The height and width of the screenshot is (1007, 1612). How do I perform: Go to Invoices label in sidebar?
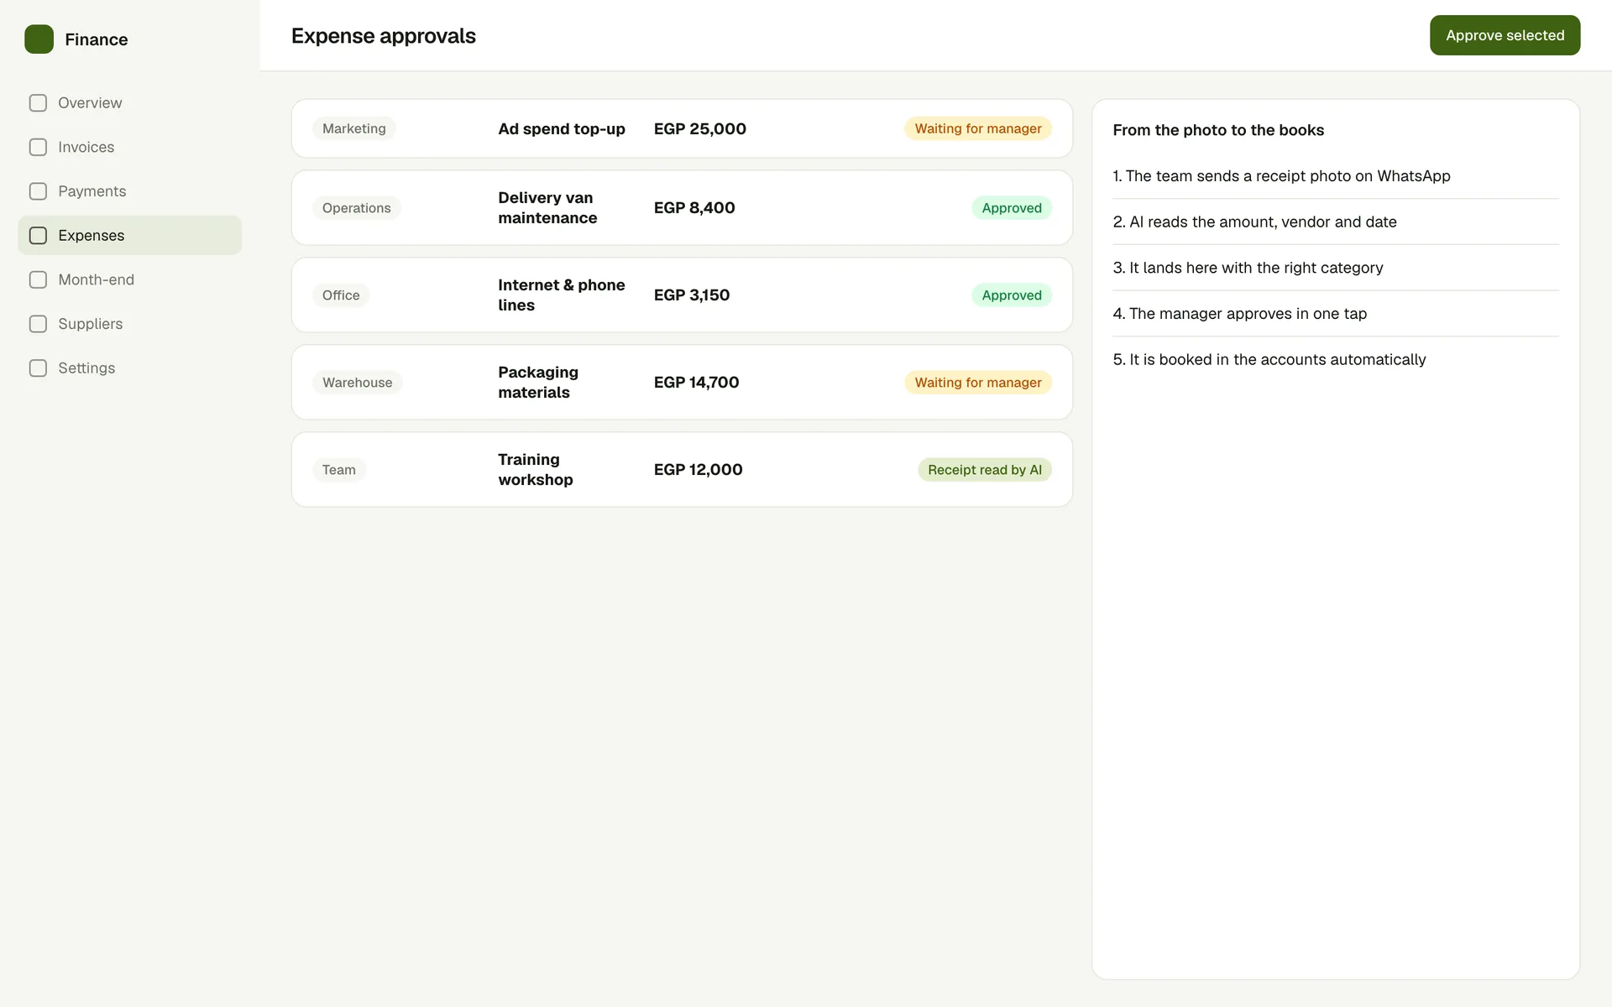click(x=86, y=147)
